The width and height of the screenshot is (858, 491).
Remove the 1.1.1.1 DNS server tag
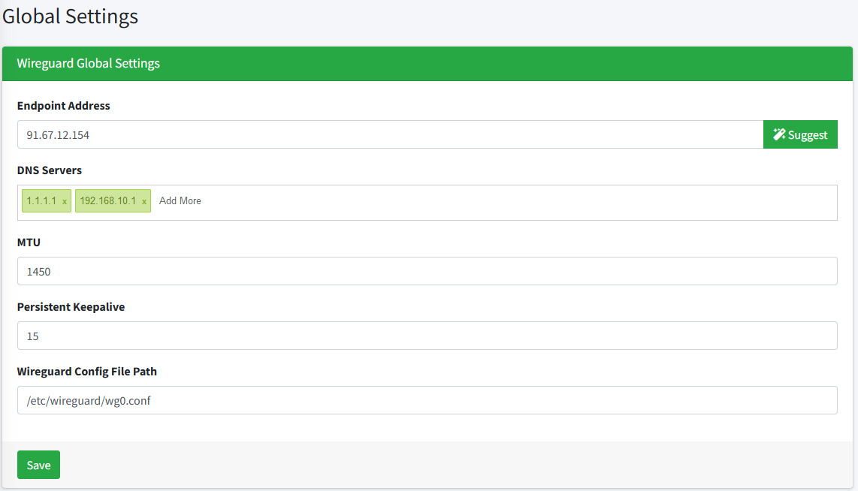pyautogui.click(x=65, y=202)
